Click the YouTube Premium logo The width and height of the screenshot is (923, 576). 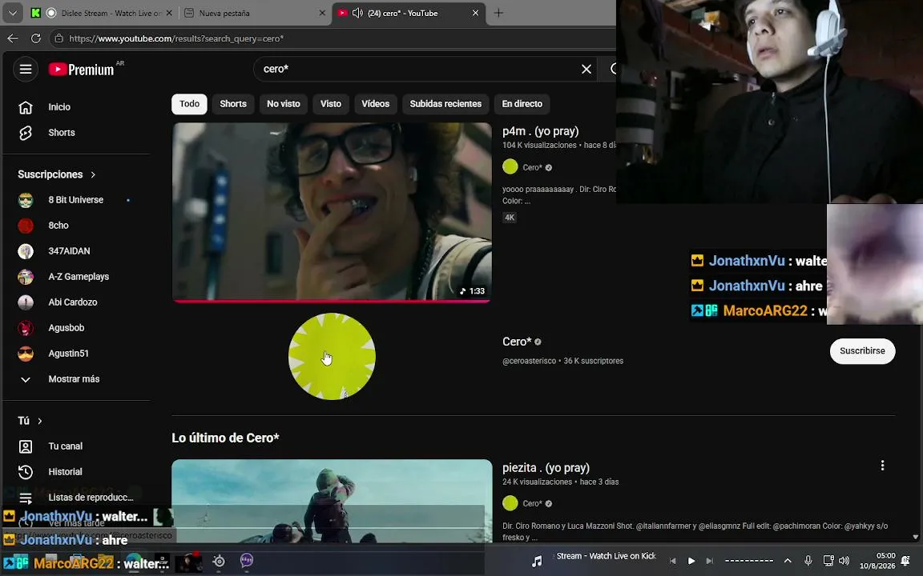(81, 70)
